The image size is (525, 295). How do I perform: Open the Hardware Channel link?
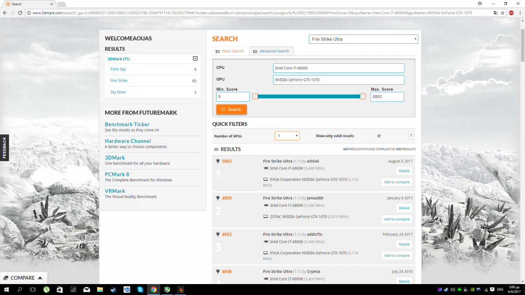tap(128, 141)
